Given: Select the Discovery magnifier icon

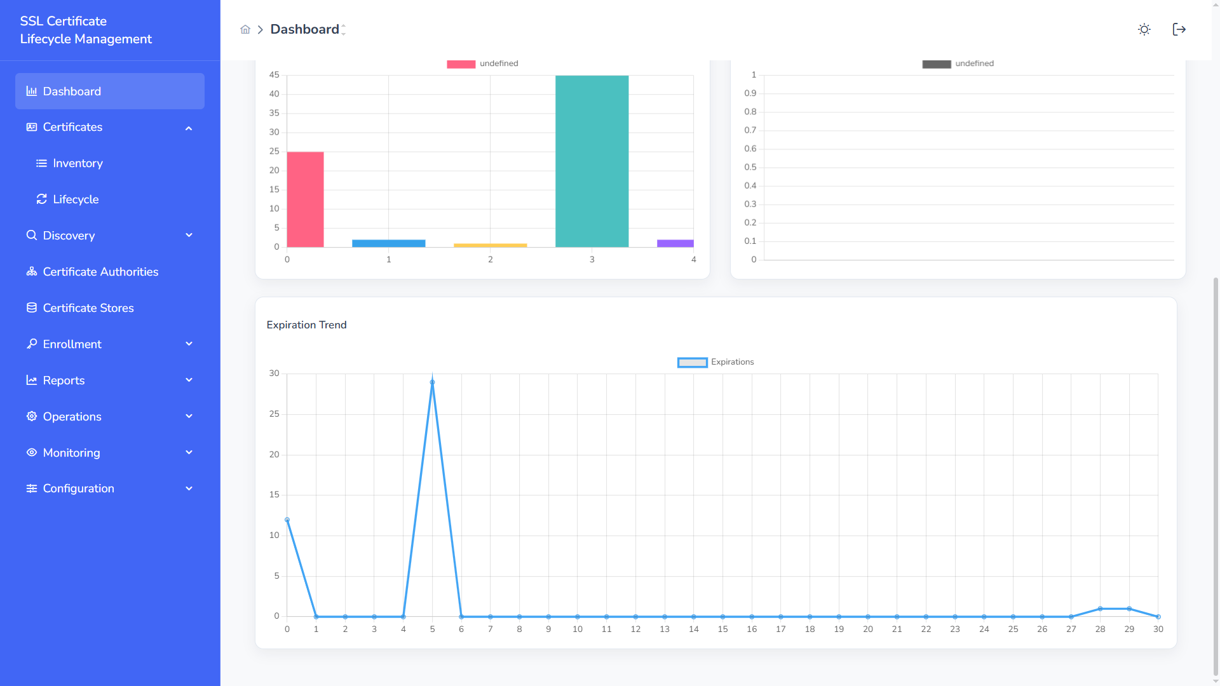Looking at the screenshot, I should [x=31, y=235].
